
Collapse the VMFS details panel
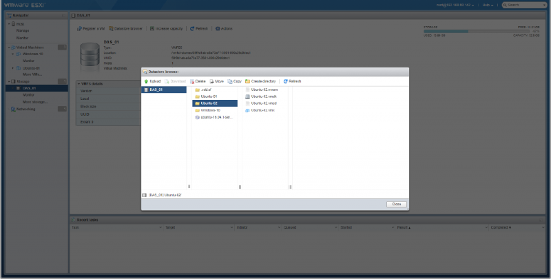pyautogui.click(x=78, y=83)
